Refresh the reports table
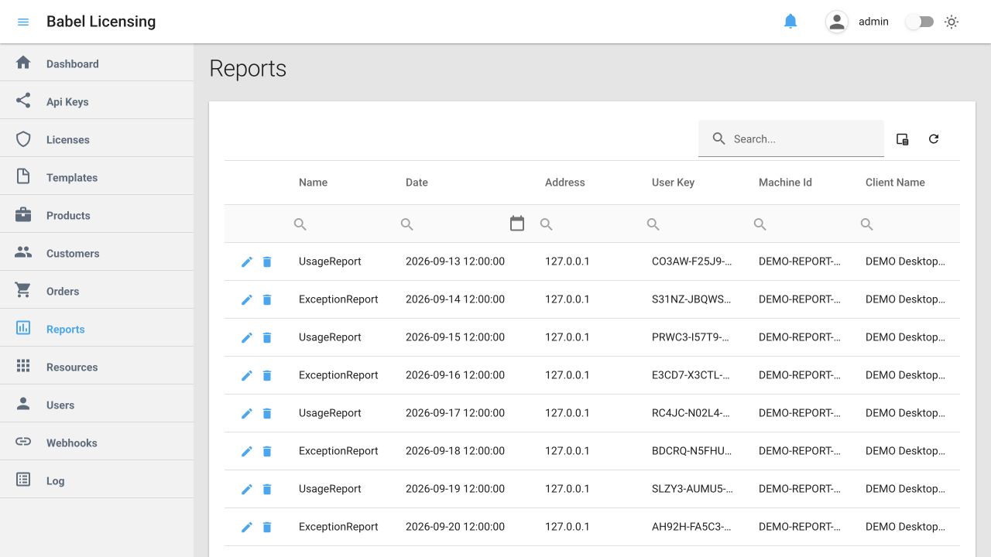Viewport: 991px width, 557px height. click(x=934, y=139)
